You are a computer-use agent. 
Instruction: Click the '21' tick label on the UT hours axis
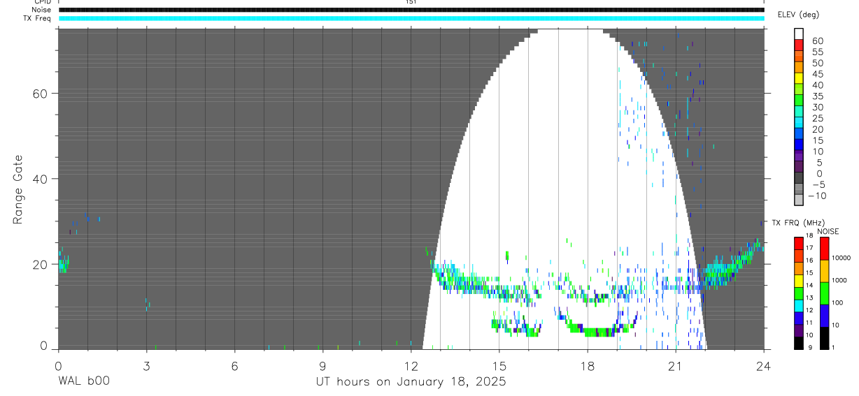click(675, 366)
